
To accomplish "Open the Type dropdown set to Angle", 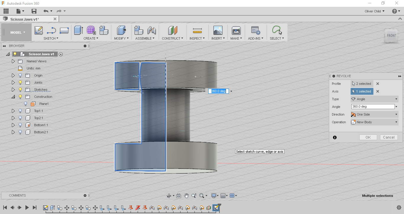I will pyautogui.click(x=374, y=99).
